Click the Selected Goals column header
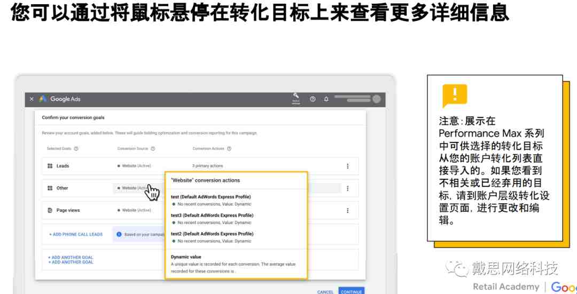The width and height of the screenshot is (577, 294). (x=59, y=149)
